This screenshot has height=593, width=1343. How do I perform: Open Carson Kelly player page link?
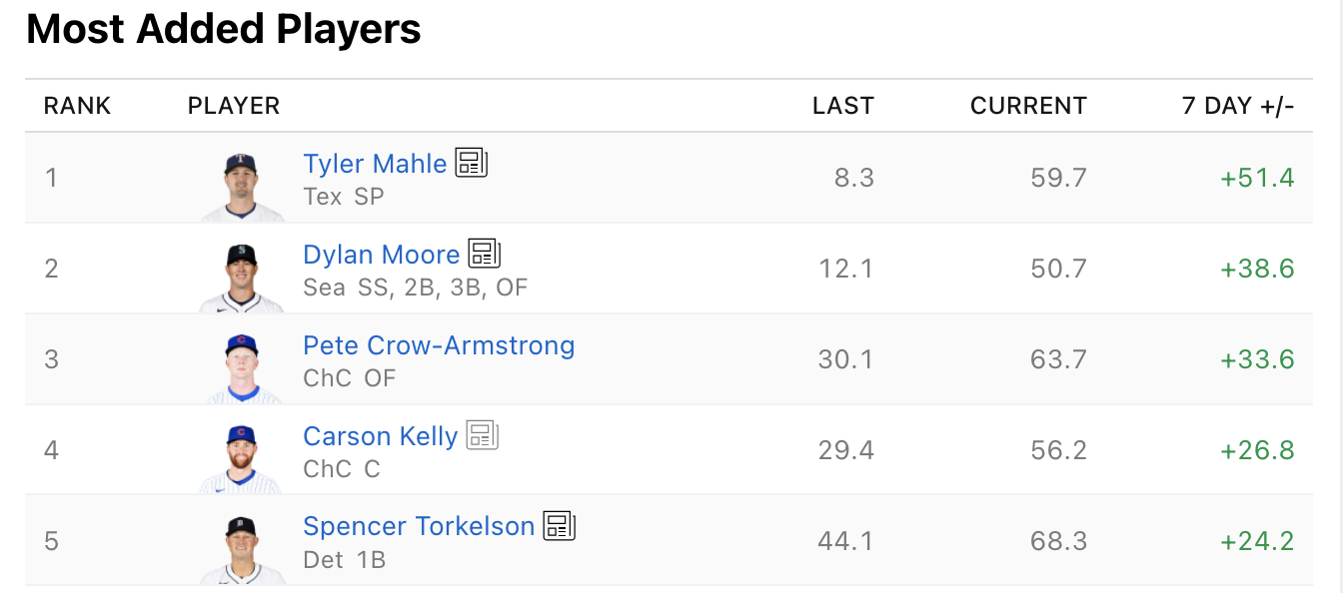[380, 436]
